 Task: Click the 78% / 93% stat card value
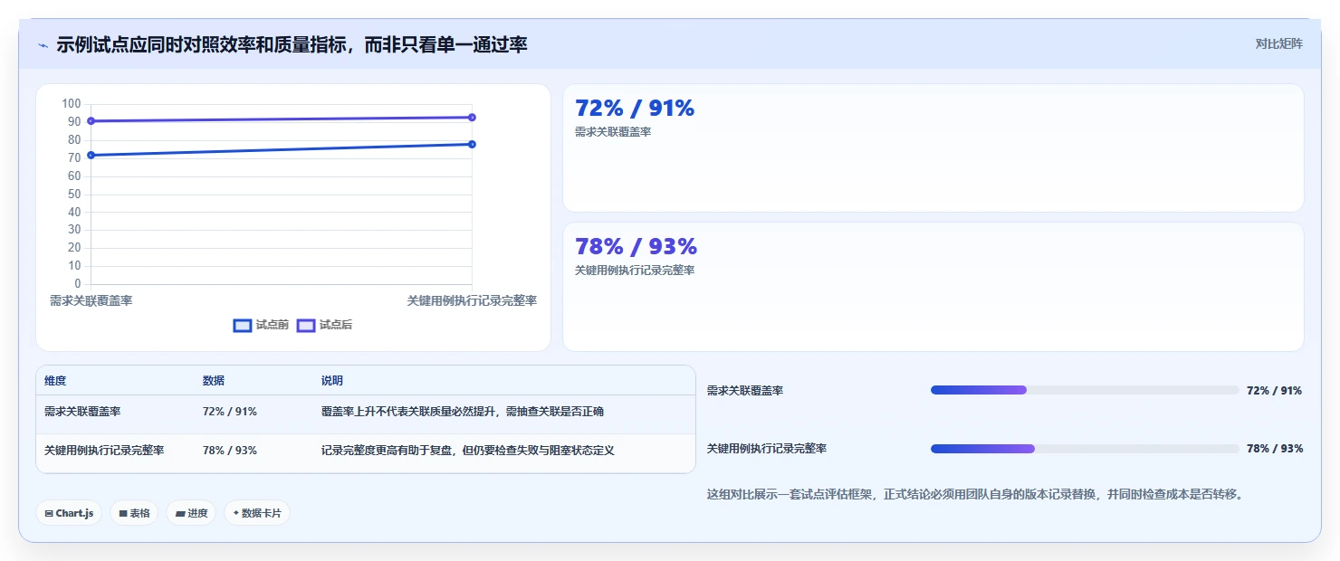point(636,246)
